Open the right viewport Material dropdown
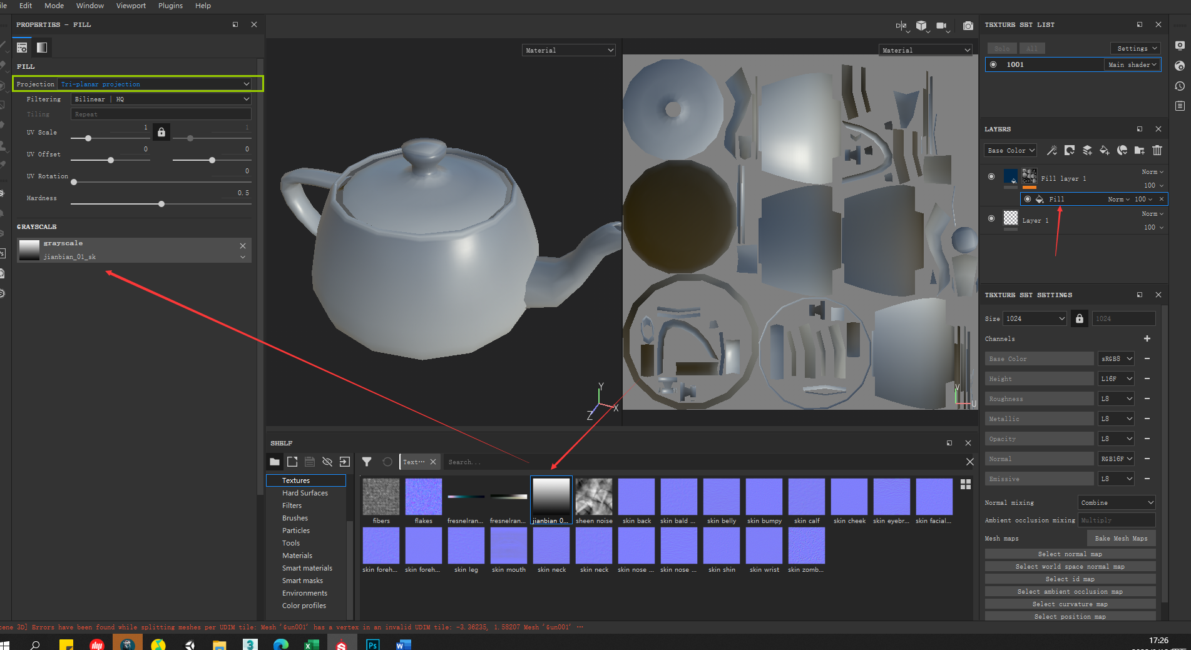This screenshot has width=1191, height=650. [926, 50]
